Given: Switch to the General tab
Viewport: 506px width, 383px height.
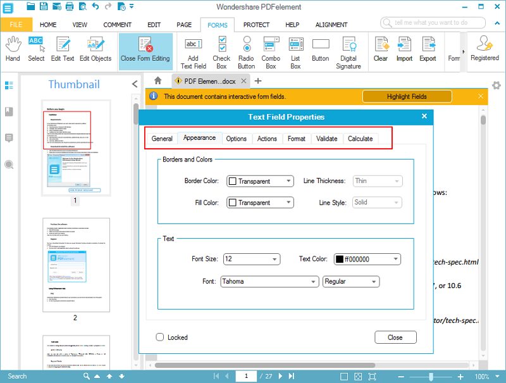Looking at the screenshot, I should click(x=162, y=139).
